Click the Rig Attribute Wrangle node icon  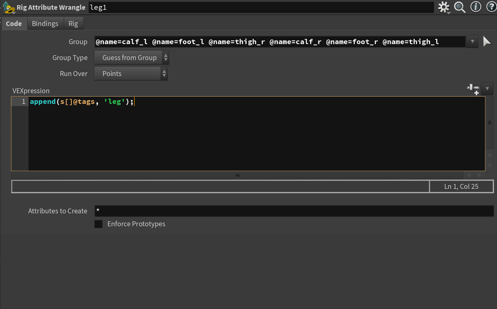click(8, 7)
